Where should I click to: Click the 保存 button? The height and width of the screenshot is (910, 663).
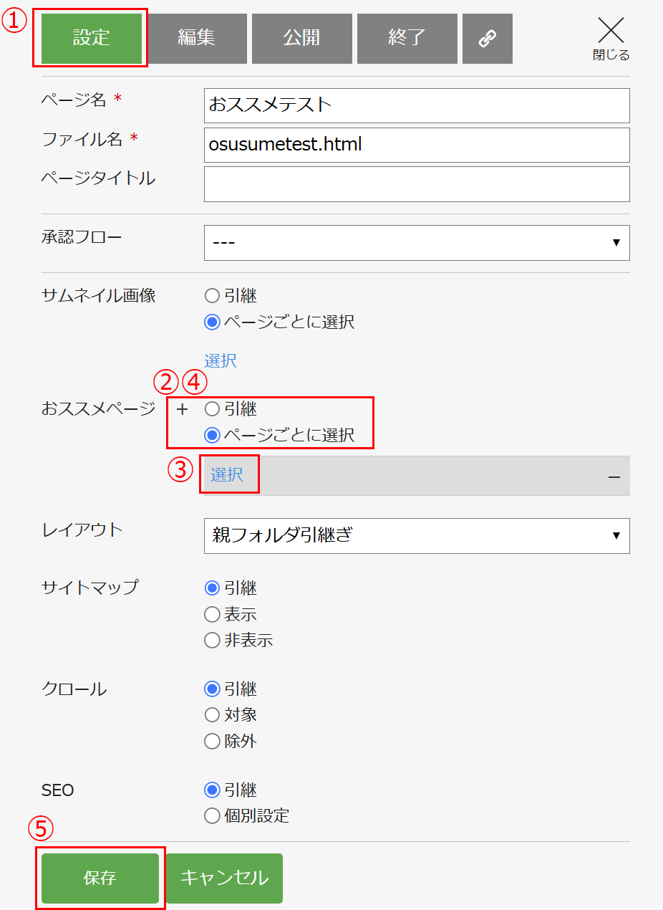(100, 878)
